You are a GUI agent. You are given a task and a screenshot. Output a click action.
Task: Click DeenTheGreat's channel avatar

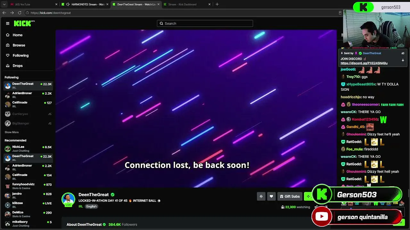click(68, 199)
